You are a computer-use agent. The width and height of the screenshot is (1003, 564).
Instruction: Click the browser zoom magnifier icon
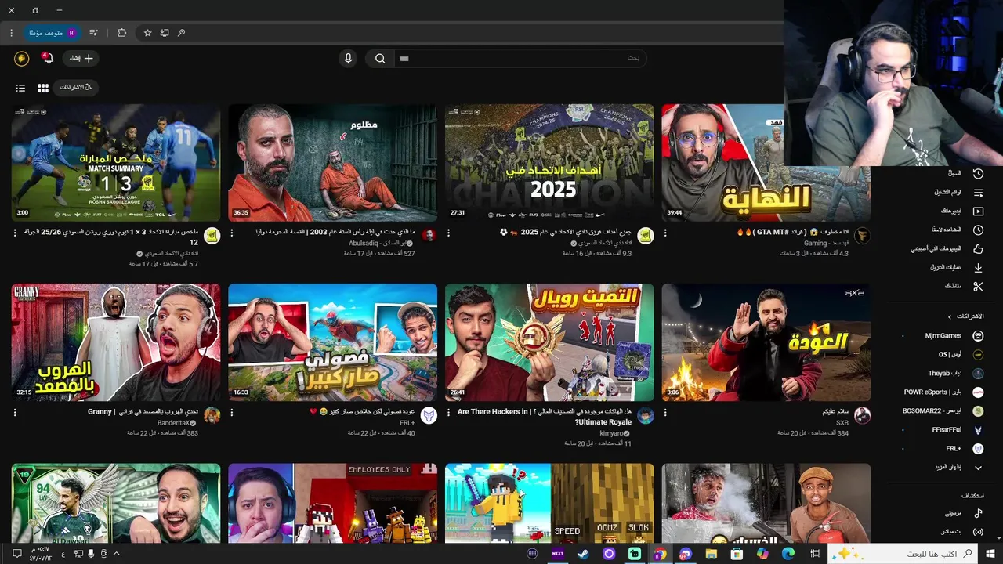[182, 33]
